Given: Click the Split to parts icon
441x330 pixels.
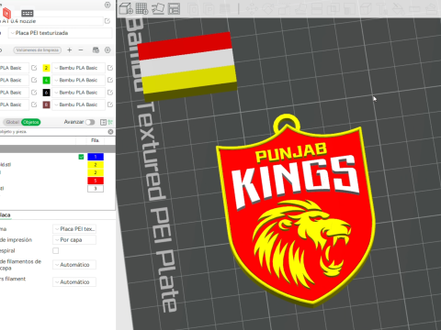Looking at the screenshot, I should [209, 9].
